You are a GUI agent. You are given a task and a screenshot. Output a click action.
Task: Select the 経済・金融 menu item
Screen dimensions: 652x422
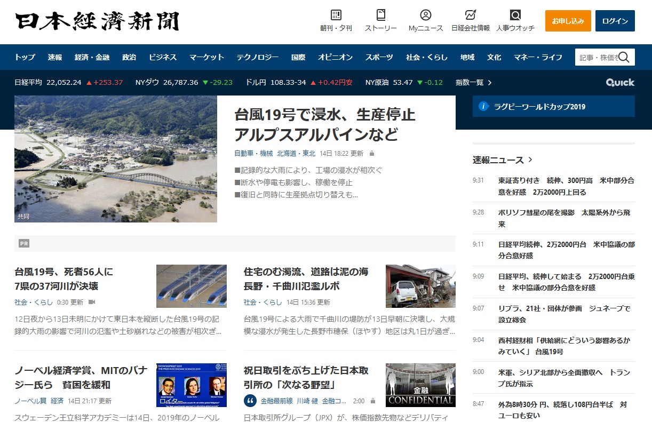click(x=92, y=57)
